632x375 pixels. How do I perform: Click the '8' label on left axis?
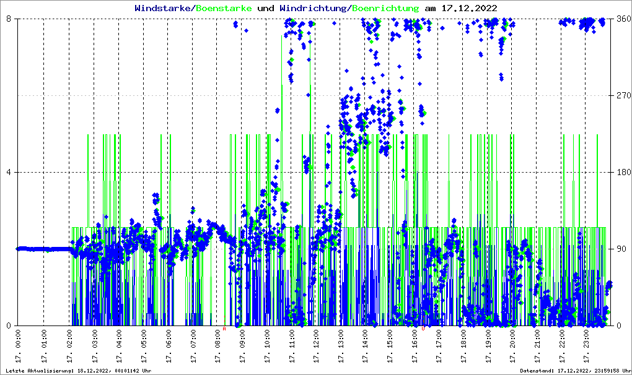(x=10, y=19)
